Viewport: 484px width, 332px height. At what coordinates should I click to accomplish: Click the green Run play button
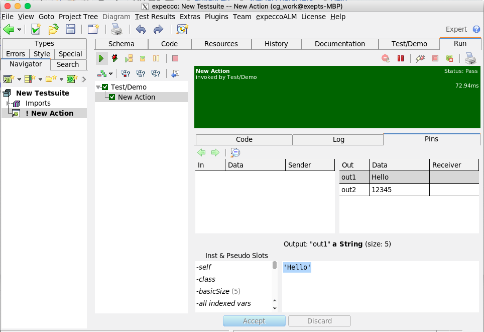(101, 59)
